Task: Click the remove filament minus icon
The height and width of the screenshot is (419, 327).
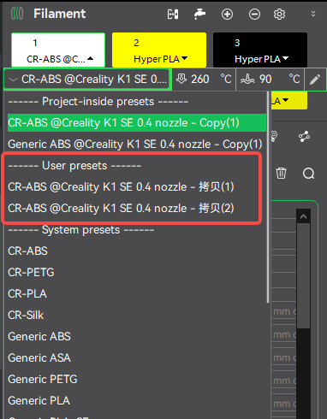Action: coord(254,14)
